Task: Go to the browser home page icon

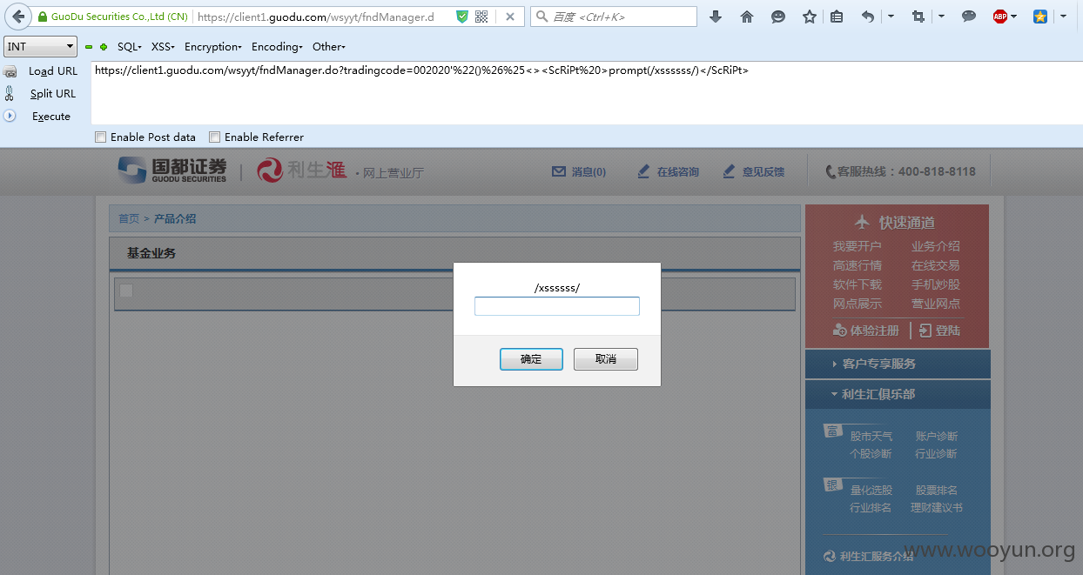Action: pos(747,17)
